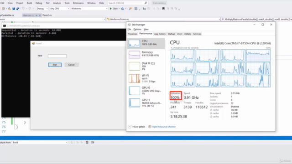The height and width of the screenshot is (164, 292).
Task: Click the Open File folder icon
Action: 9,9
